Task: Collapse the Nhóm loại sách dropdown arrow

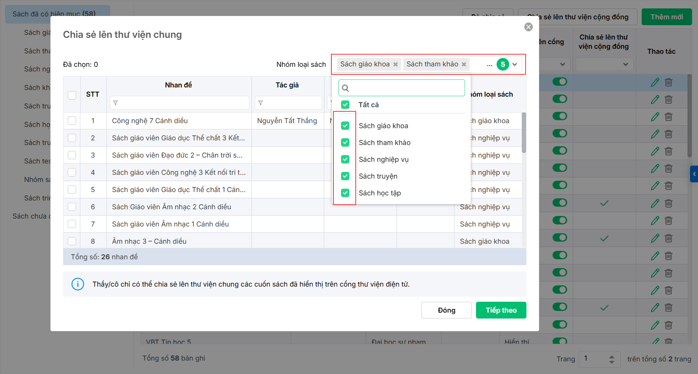Action: (x=515, y=64)
